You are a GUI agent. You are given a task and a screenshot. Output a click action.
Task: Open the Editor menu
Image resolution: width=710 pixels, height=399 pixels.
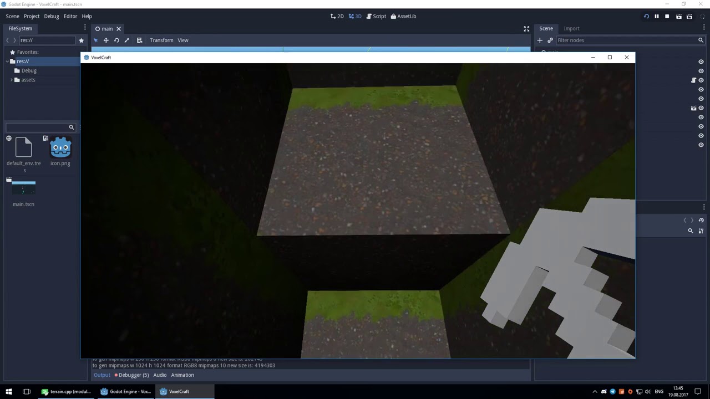pyautogui.click(x=70, y=16)
